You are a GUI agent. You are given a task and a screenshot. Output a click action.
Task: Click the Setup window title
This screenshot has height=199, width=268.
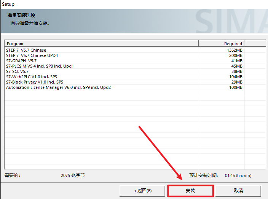[x=8, y=4]
